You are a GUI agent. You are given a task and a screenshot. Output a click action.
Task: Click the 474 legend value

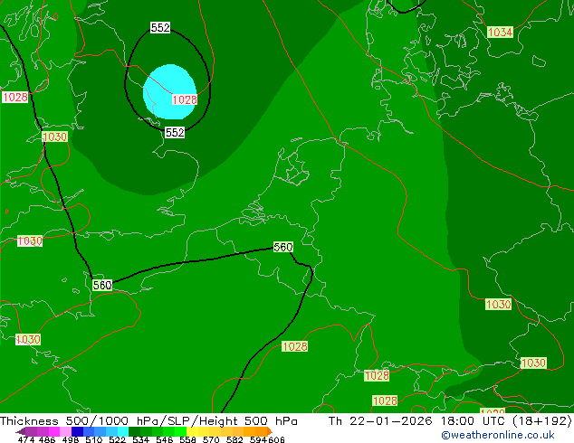(26, 439)
